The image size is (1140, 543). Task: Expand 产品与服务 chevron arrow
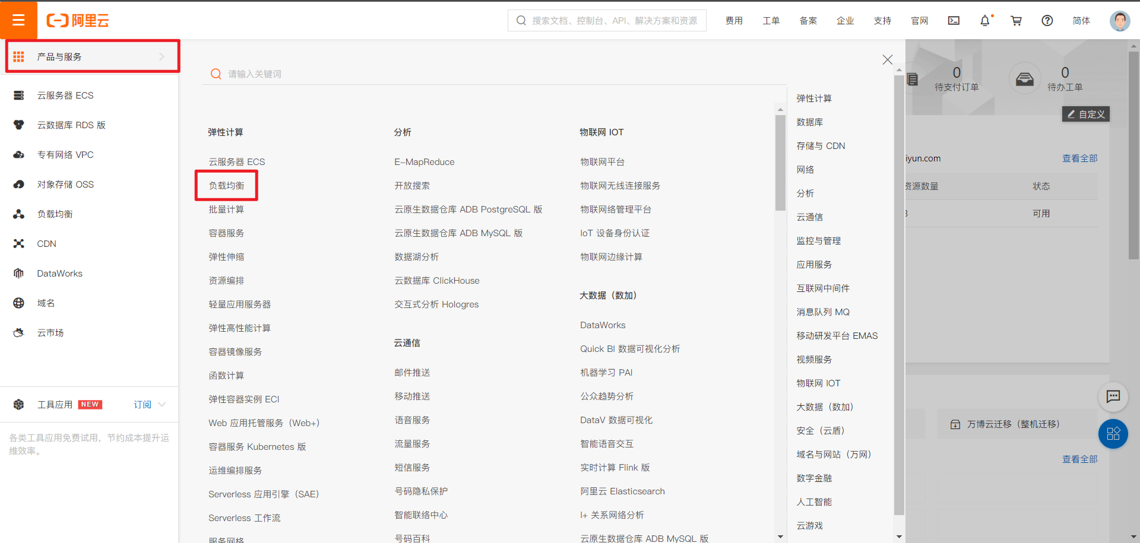[161, 57]
